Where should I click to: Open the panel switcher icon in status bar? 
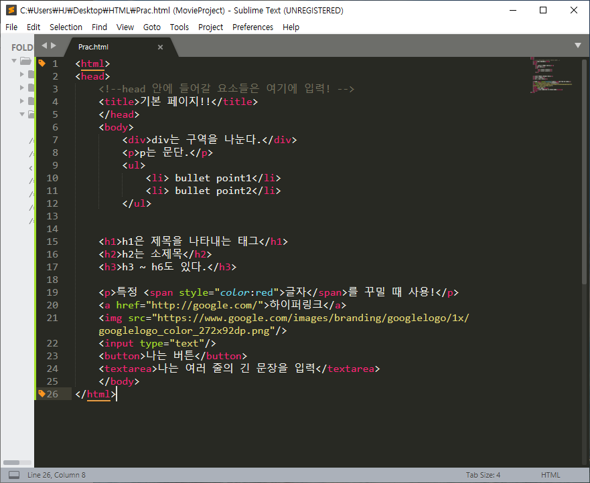click(14, 475)
